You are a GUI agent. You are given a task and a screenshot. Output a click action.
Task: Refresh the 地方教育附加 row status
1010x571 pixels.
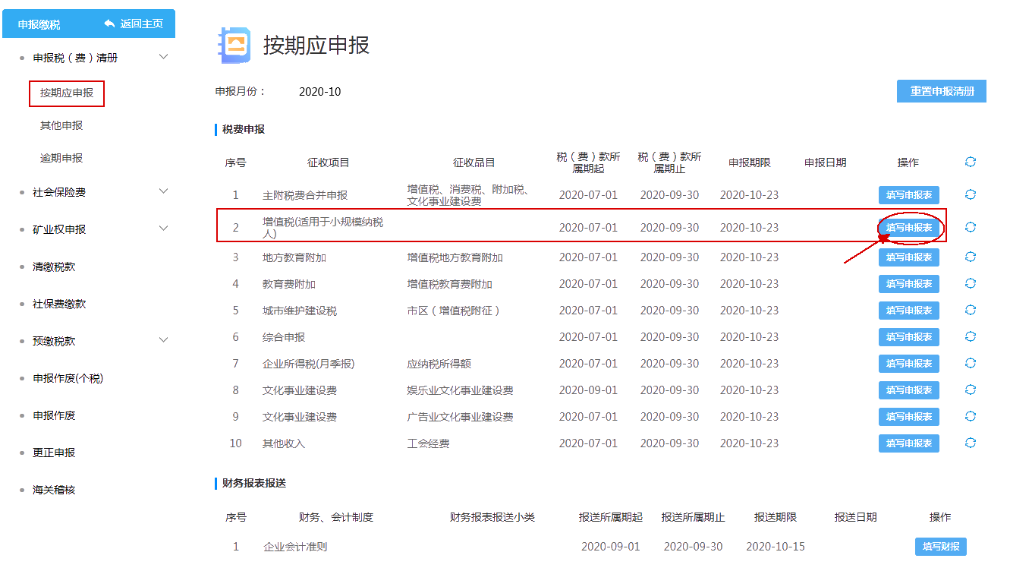tap(969, 257)
